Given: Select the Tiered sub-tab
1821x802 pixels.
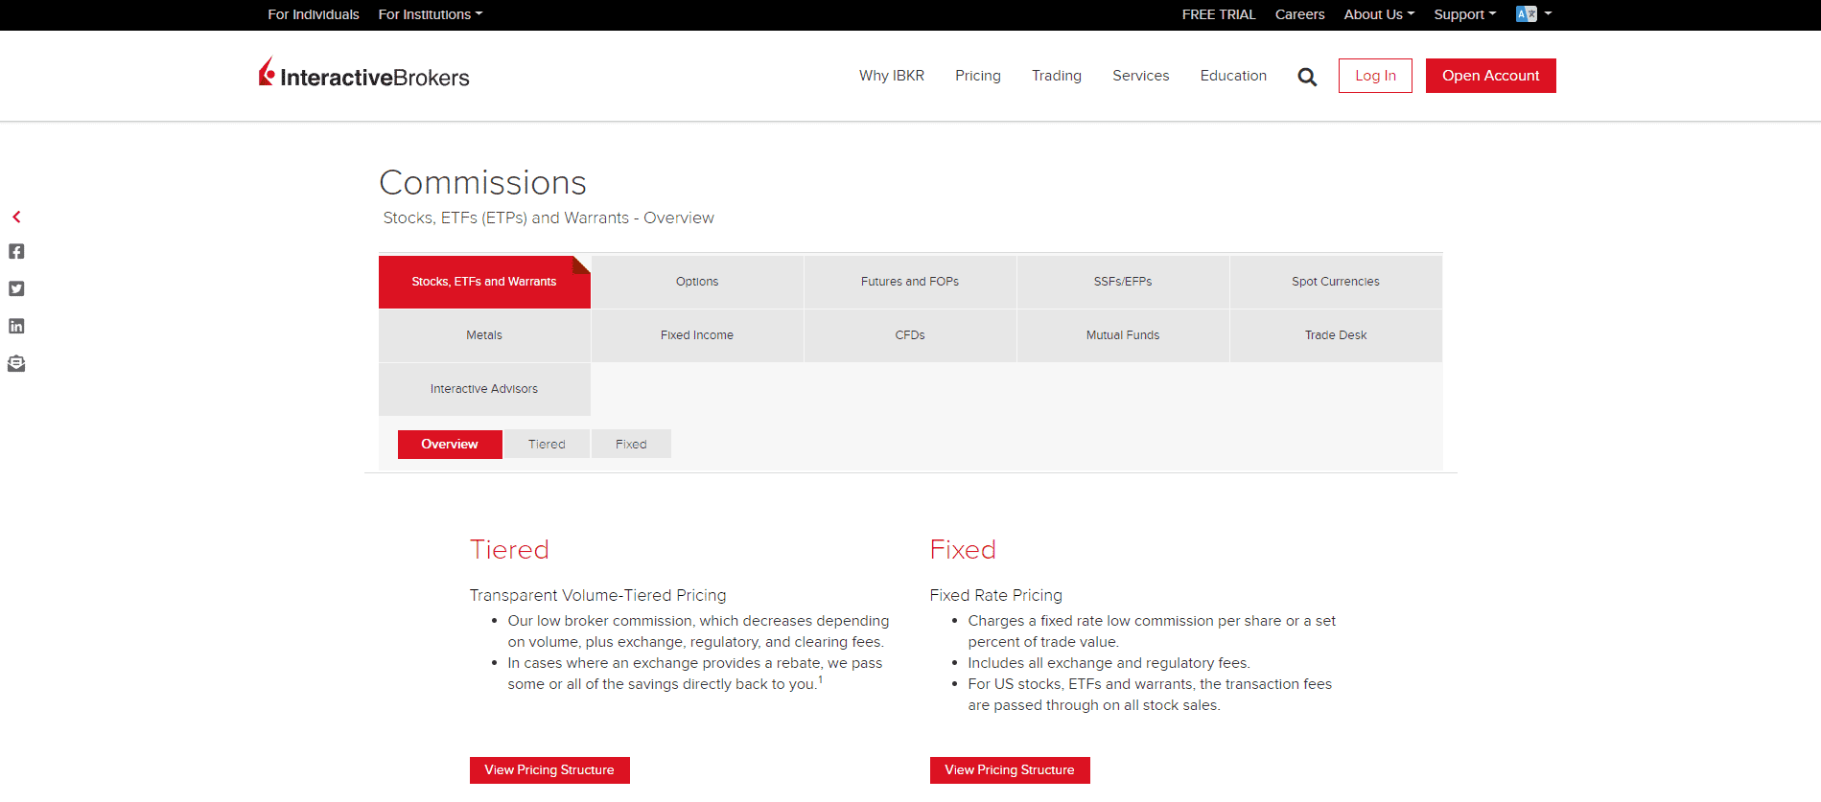Looking at the screenshot, I should pyautogui.click(x=547, y=445).
